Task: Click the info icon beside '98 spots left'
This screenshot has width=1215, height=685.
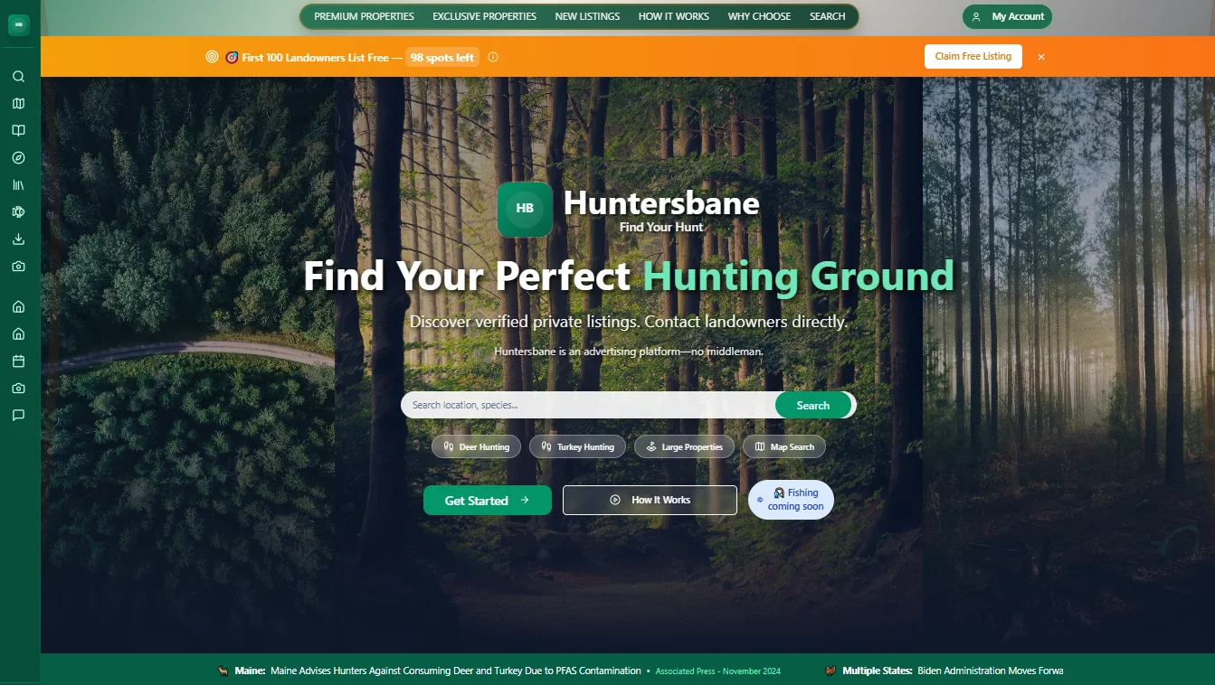Action: click(x=493, y=57)
